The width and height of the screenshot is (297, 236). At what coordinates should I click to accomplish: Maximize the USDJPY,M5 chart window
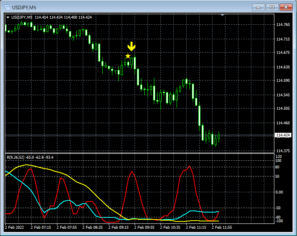pyautogui.click(x=272, y=7)
